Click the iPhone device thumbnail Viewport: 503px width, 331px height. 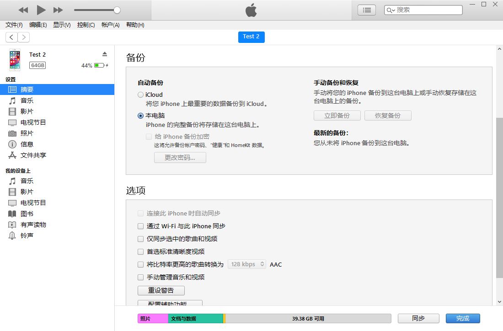point(15,60)
